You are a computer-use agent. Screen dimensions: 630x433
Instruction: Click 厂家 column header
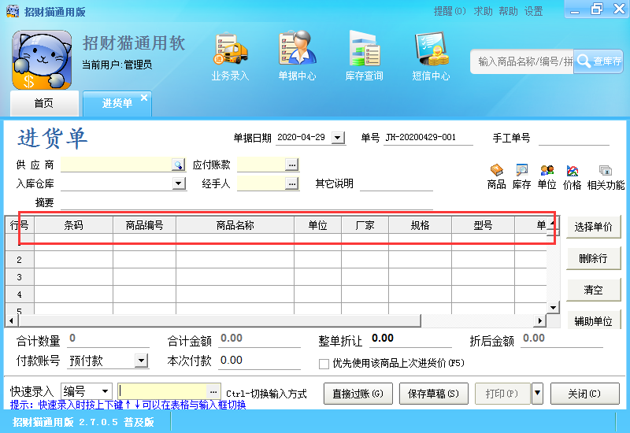(x=365, y=225)
